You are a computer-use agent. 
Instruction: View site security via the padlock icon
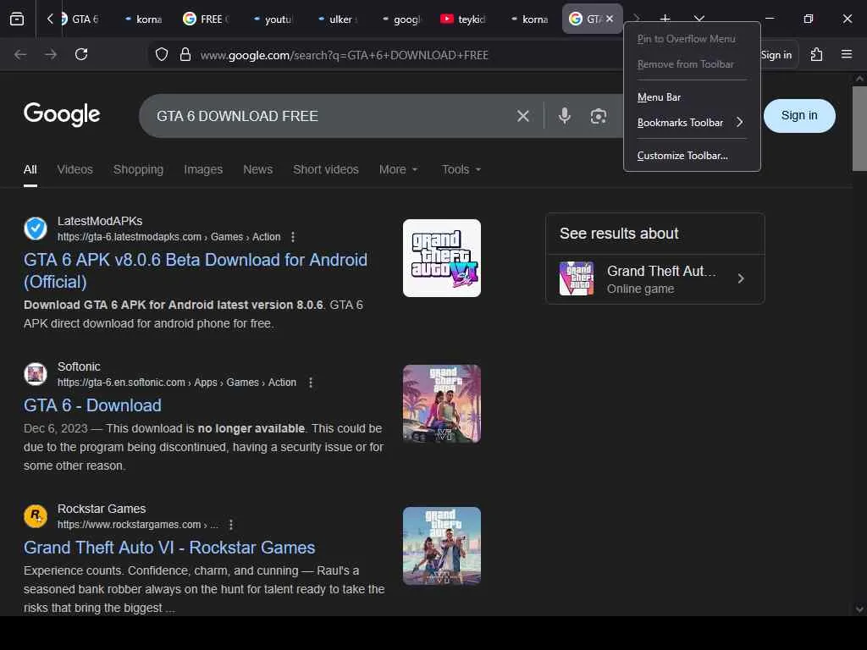tap(185, 55)
